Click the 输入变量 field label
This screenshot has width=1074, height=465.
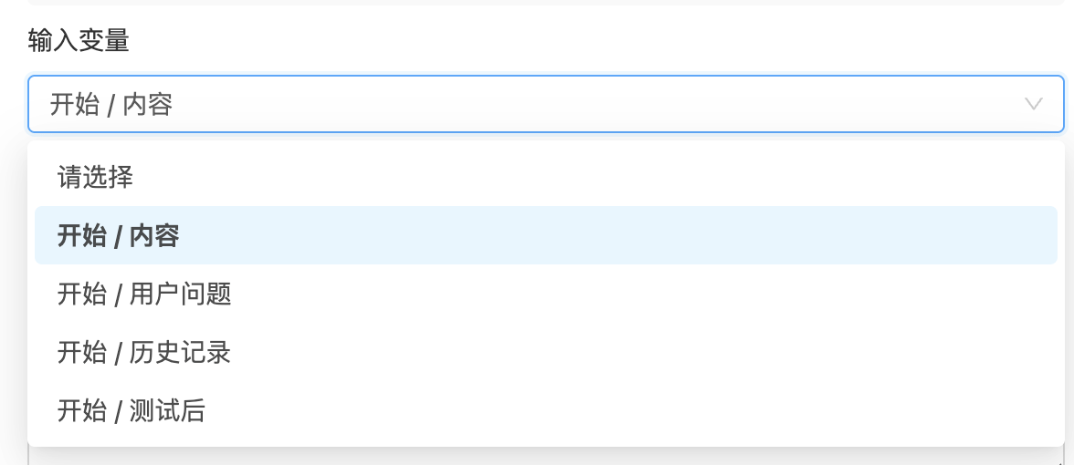pos(79,41)
